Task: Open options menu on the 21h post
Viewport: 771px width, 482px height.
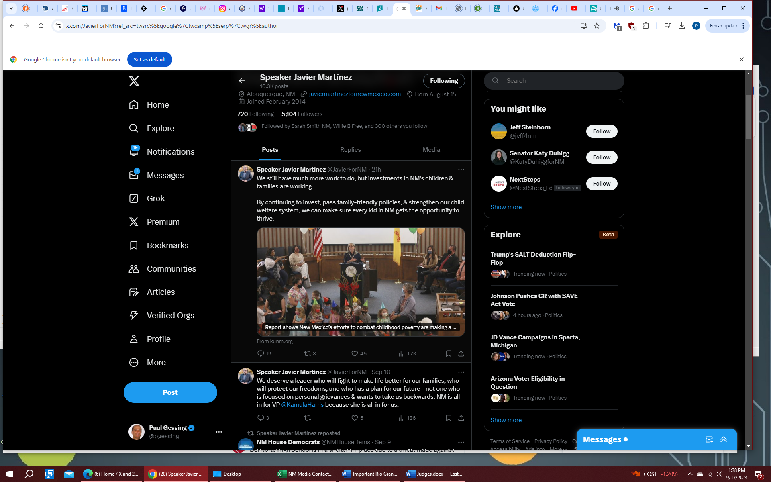Action: [461, 170]
